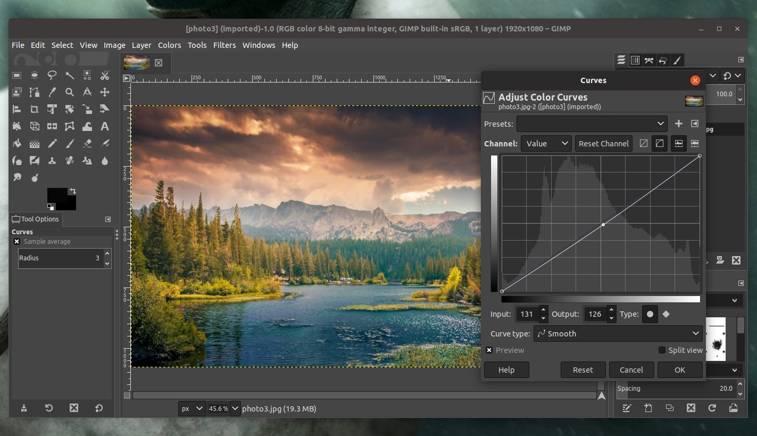The image size is (757, 436).
Task: Select the Text tool
Action: tap(105, 126)
